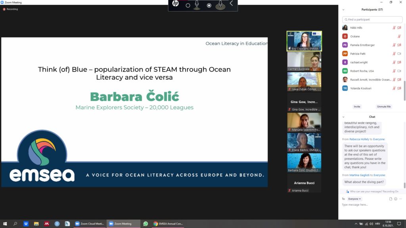Select the Arianna Bucci participant tile
The image size is (406, 228).
point(304,183)
